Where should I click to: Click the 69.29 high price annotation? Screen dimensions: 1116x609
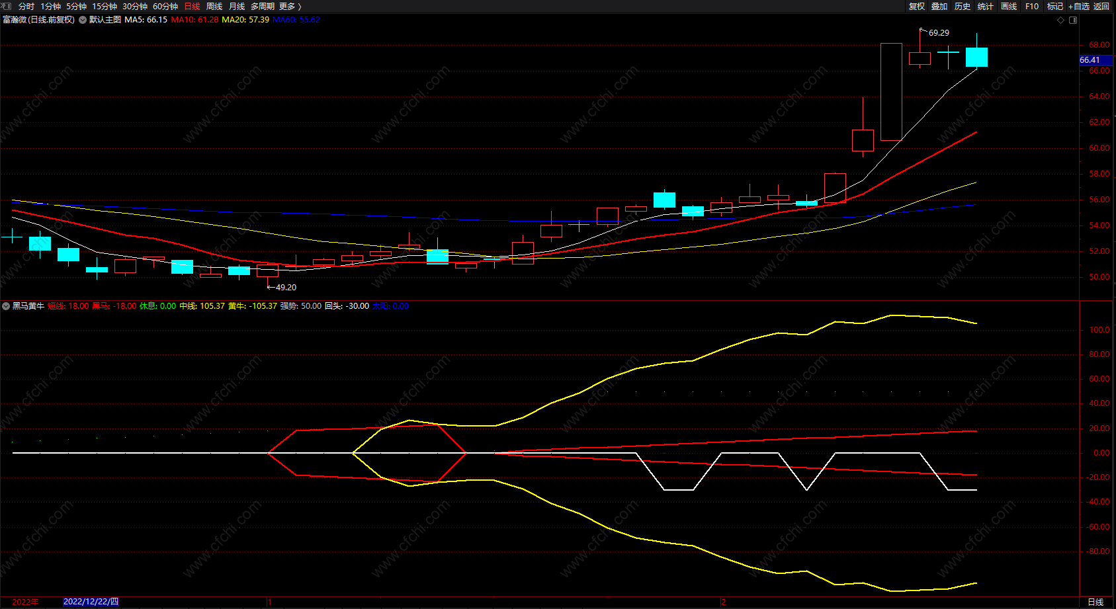coord(939,33)
